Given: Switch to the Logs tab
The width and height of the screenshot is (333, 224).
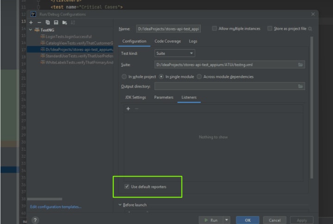Looking at the screenshot, I should click(x=193, y=41).
